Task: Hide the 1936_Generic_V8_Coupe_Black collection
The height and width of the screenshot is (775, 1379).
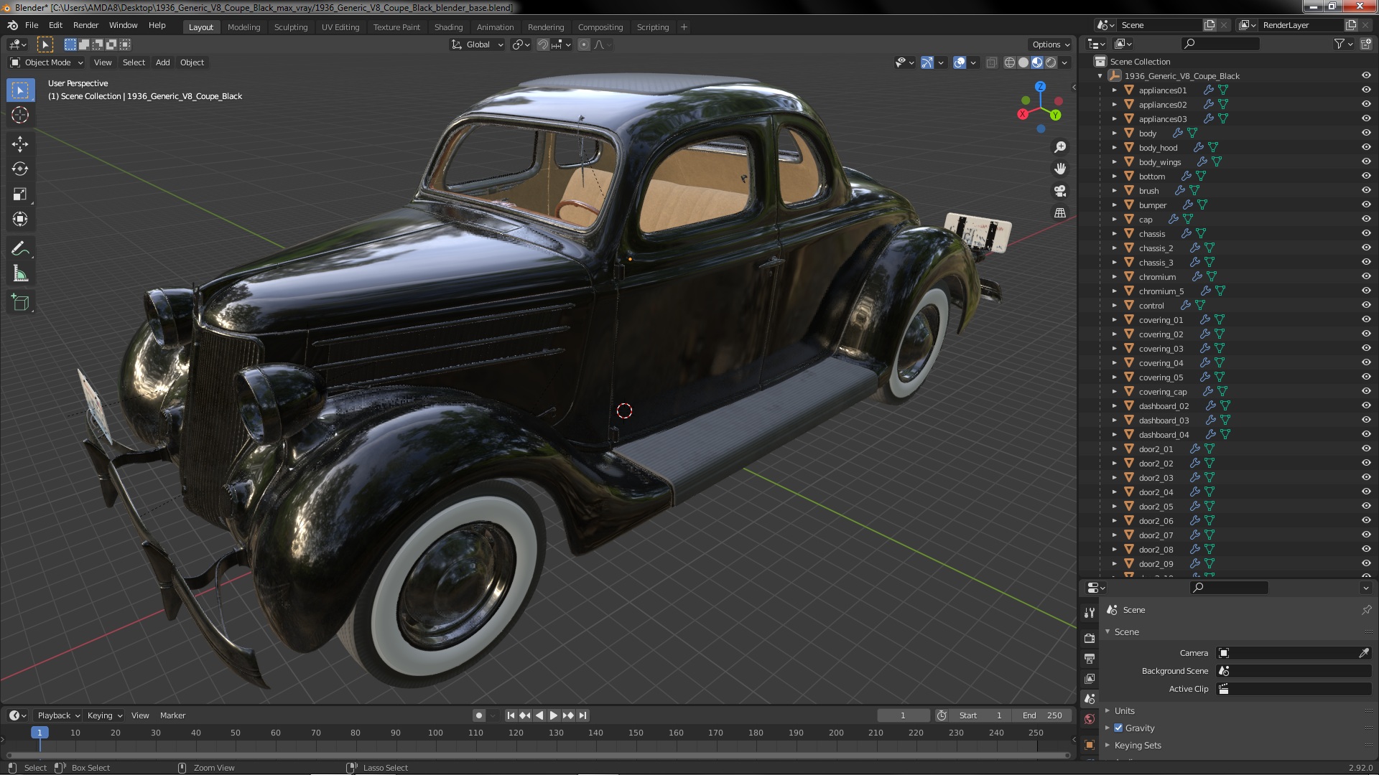Action: click(x=1366, y=76)
